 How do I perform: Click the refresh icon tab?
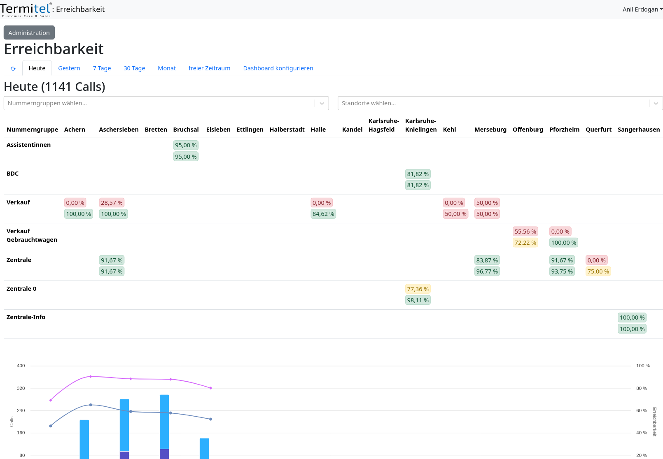point(13,69)
